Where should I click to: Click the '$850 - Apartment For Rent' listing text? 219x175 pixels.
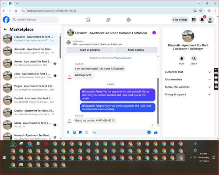pyautogui.click(x=97, y=44)
